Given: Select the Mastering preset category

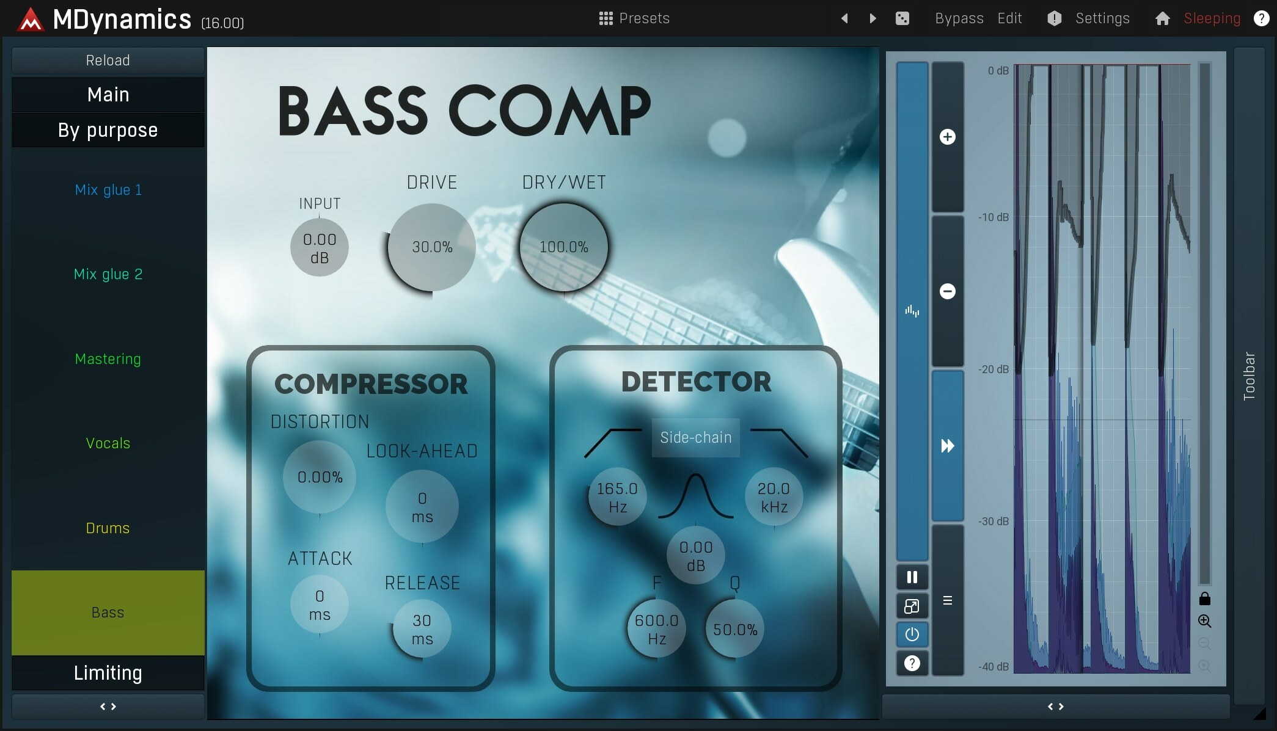Looking at the screenshot, I should (x=108, y=359).
